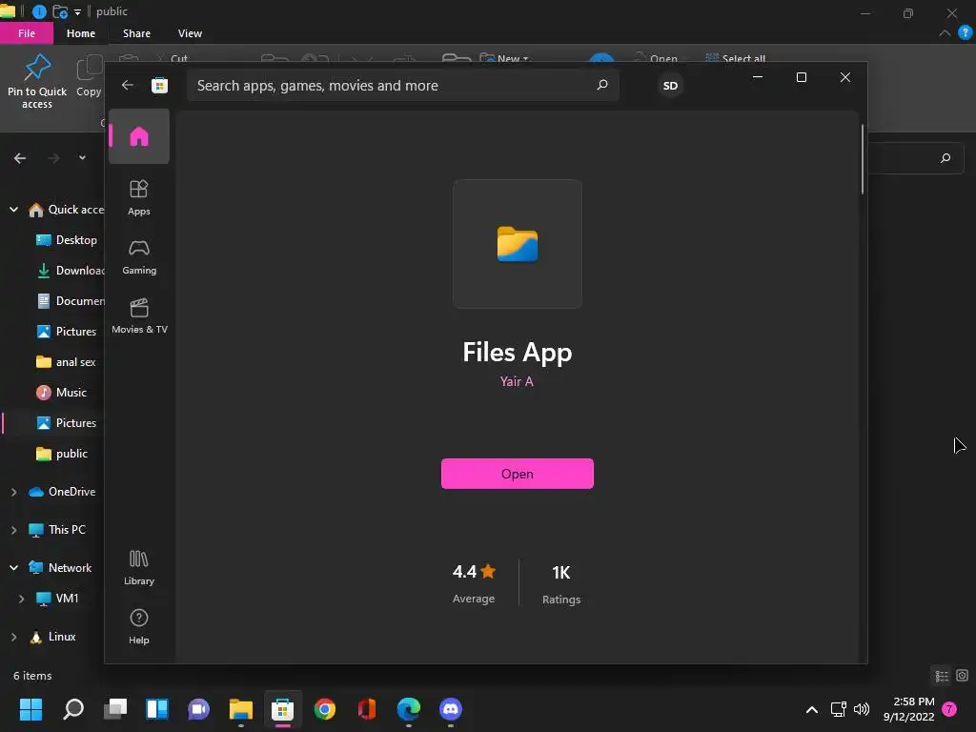The height and width of the screenshot is (732, 976).
Task: Expand OneDrive tree node
Action: click(13, 492)
